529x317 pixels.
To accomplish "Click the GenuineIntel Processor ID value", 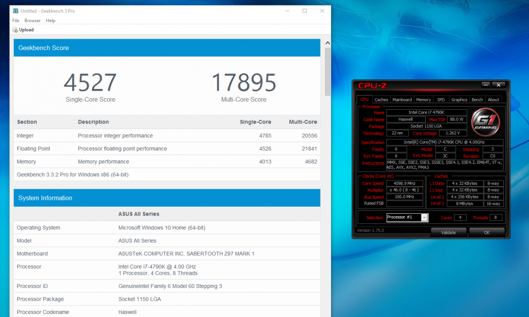I will [x=170, y=286].
